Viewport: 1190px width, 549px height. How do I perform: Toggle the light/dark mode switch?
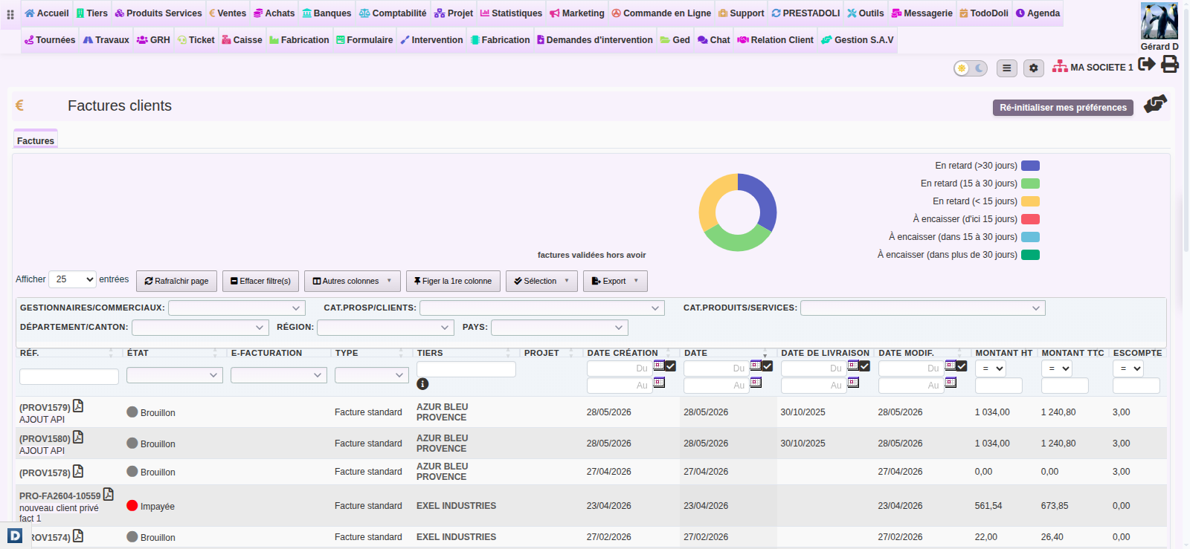(971, 68)
